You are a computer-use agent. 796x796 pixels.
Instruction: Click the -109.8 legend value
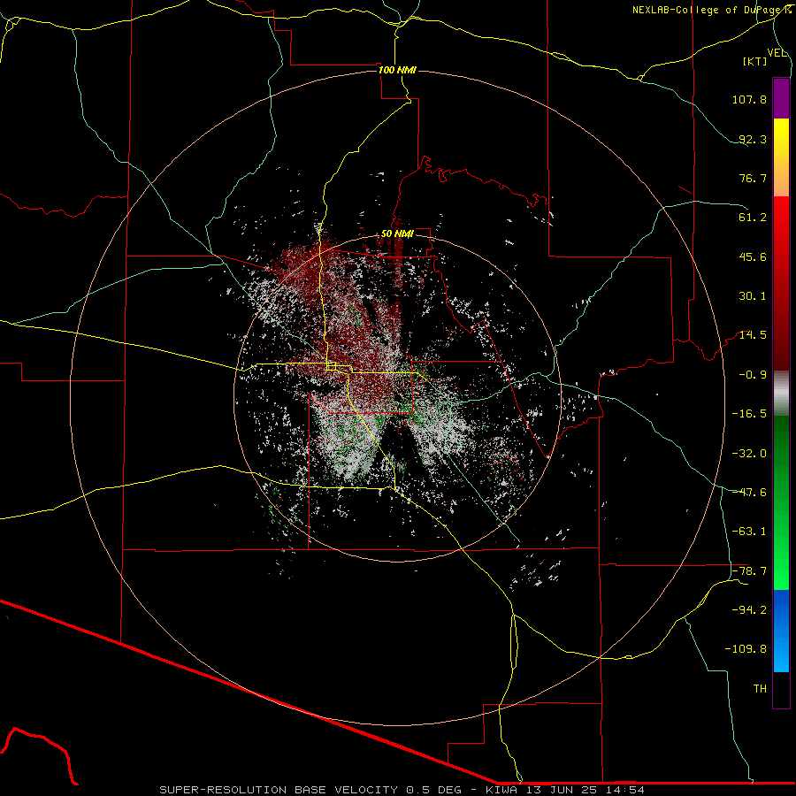point(746,649)
